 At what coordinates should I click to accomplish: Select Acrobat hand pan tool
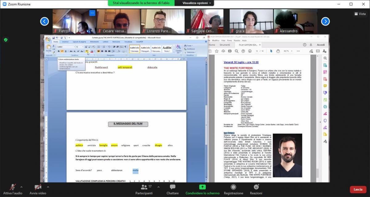278,51
